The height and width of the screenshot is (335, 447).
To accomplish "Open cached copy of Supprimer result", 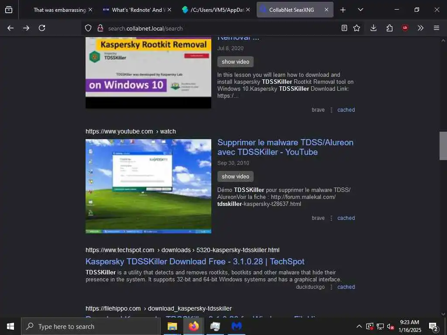I will coord(346,218).
